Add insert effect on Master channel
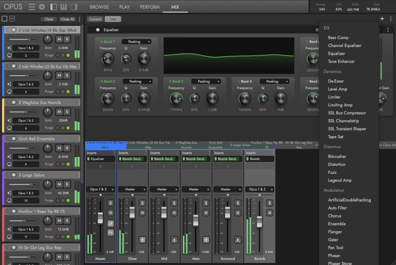Viewport: 396px width, 265px height. pos(101,166)
